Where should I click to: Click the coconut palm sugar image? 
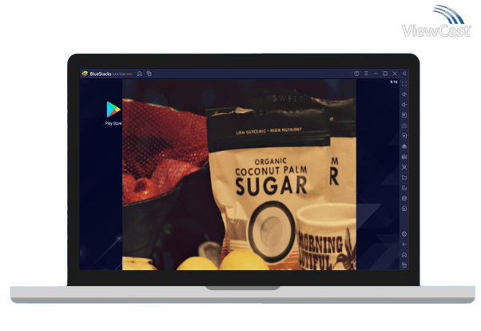pyautogui.click(x=239, y=175)
